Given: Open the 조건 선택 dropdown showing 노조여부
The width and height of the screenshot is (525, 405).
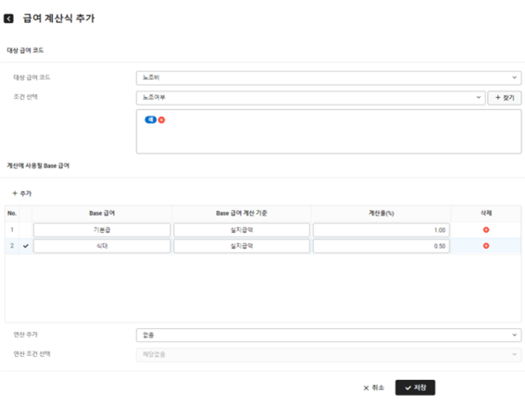Looking at the screenshot, I should pos(311,98).
